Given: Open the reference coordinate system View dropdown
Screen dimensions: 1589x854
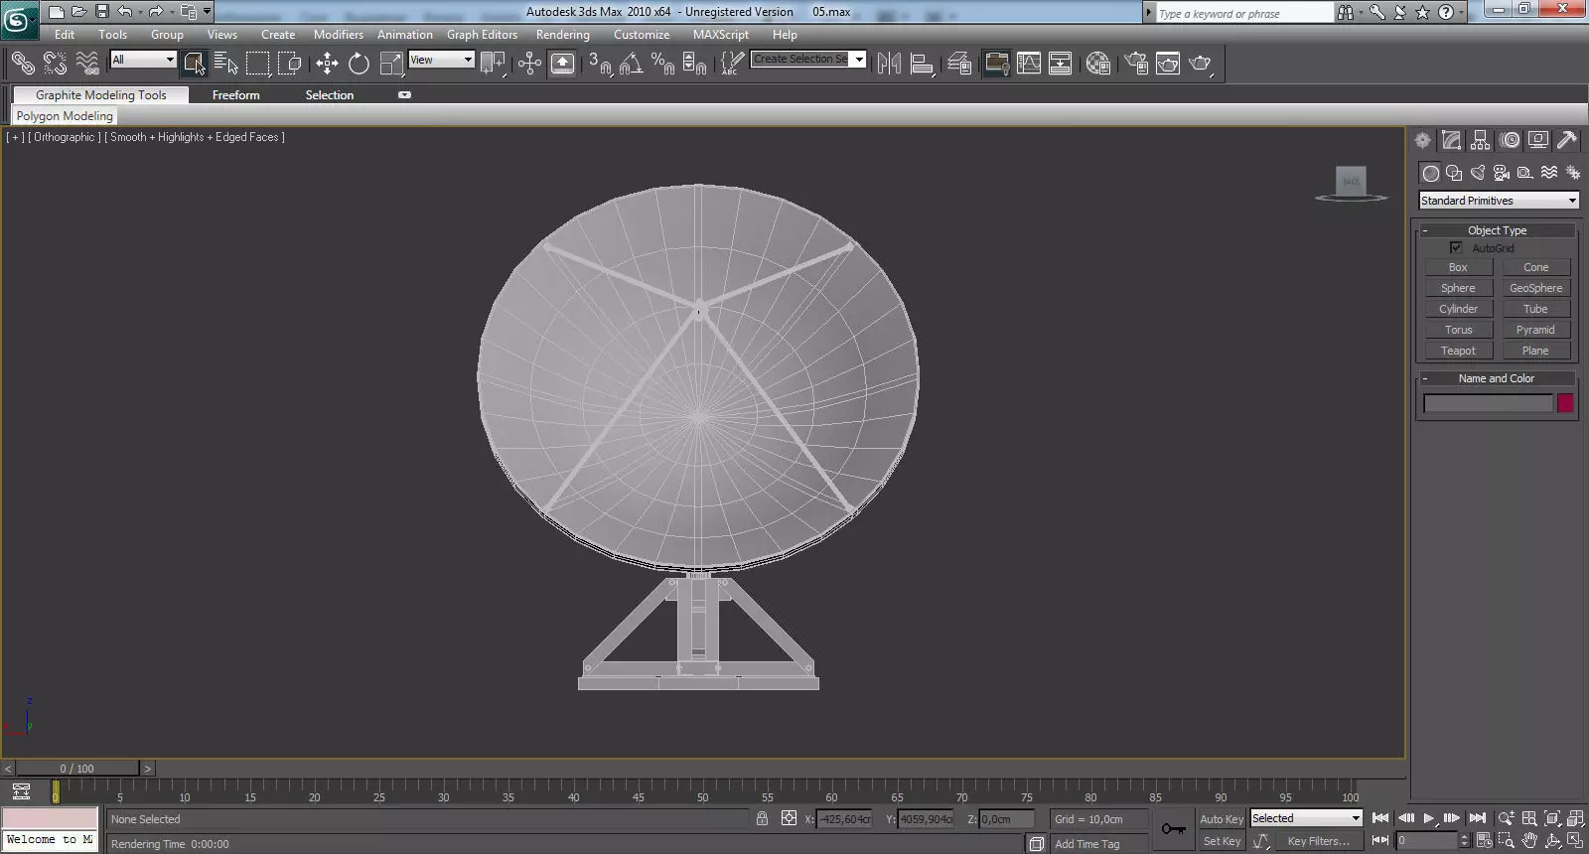Looking at the screenshot, I should point(442,60).
